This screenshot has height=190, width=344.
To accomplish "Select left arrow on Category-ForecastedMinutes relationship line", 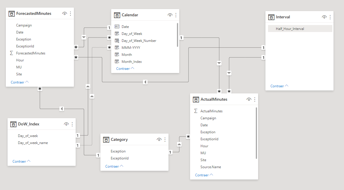I will tap(62, 109).
